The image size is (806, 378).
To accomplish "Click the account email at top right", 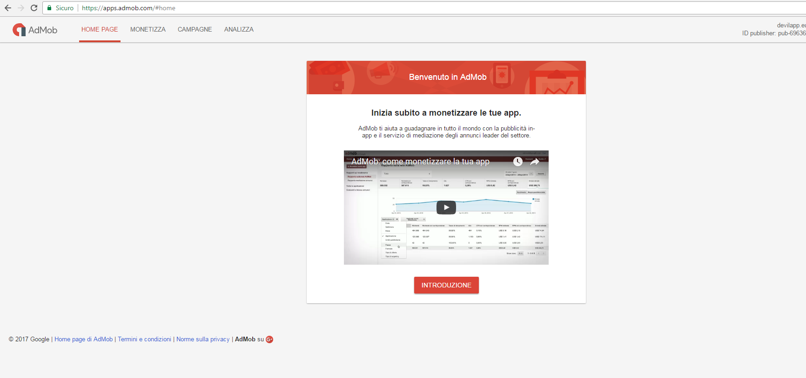I will coord(791,26).
